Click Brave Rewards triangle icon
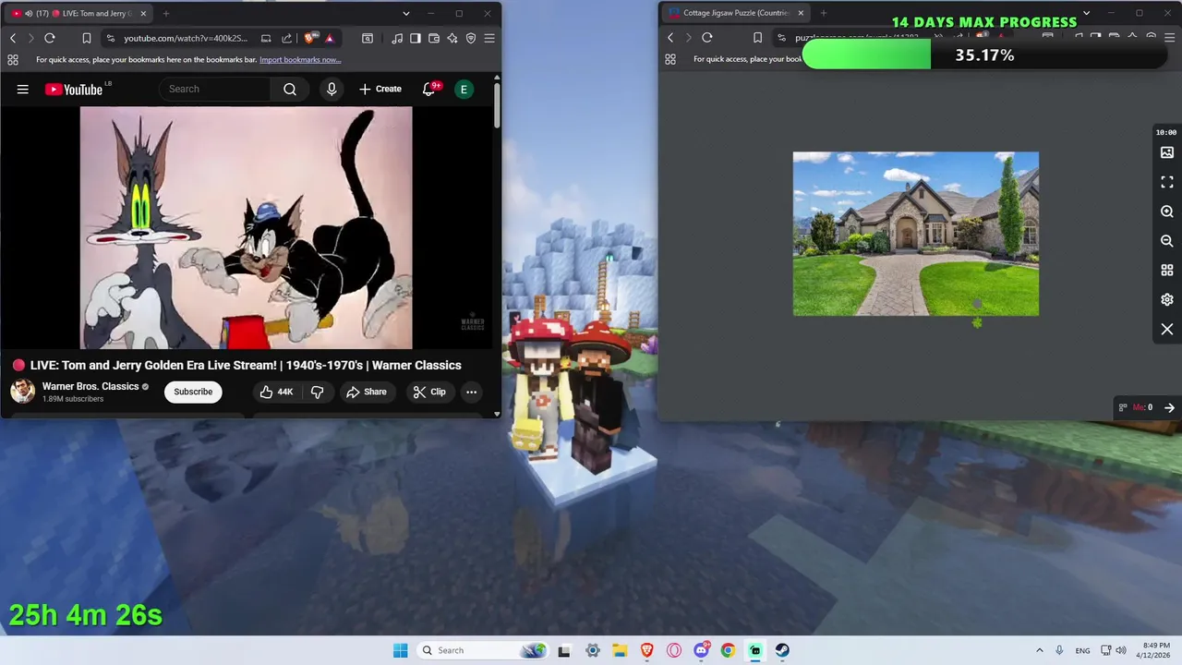This screenshot has height=665, width=1182. (330, 38)
